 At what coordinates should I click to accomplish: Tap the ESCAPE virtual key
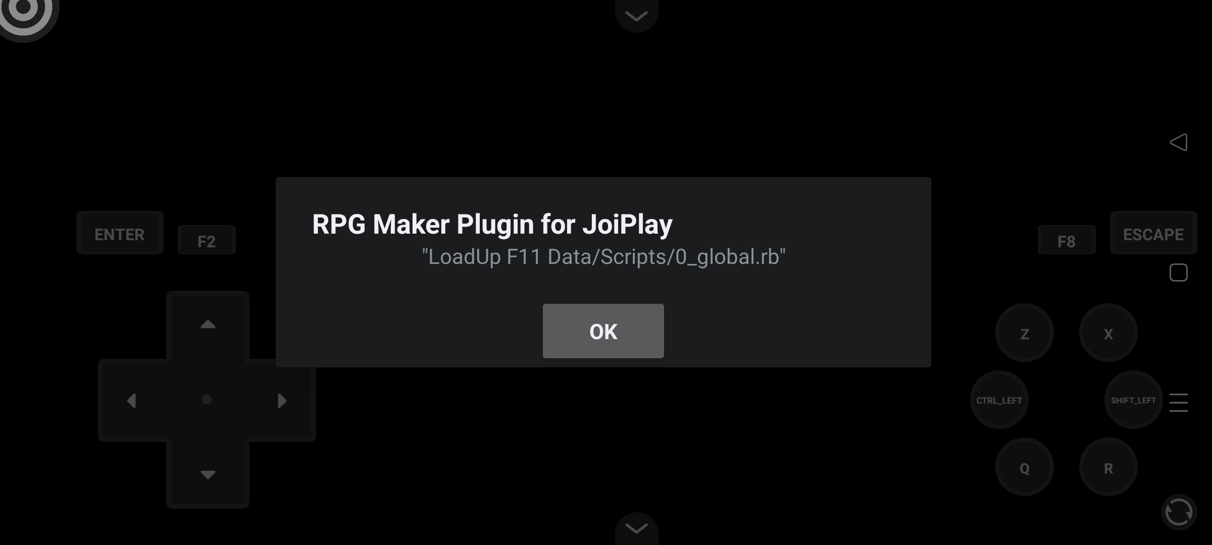(1153, 233)
